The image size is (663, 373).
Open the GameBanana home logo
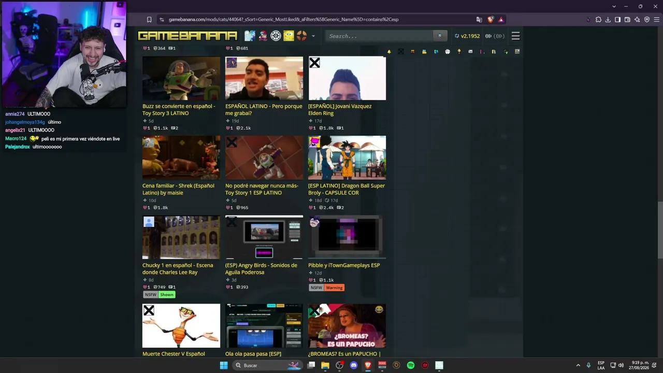[x=188, y=36]
